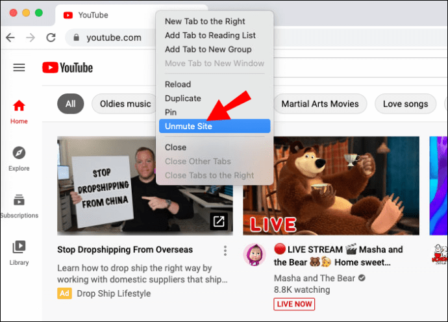This screenshot has height=322, width=448.
Task: Click the 8.8K watching text
Action: [302, 290]
